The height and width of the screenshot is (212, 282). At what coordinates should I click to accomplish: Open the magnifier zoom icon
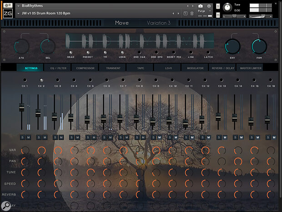click(6, 206)
